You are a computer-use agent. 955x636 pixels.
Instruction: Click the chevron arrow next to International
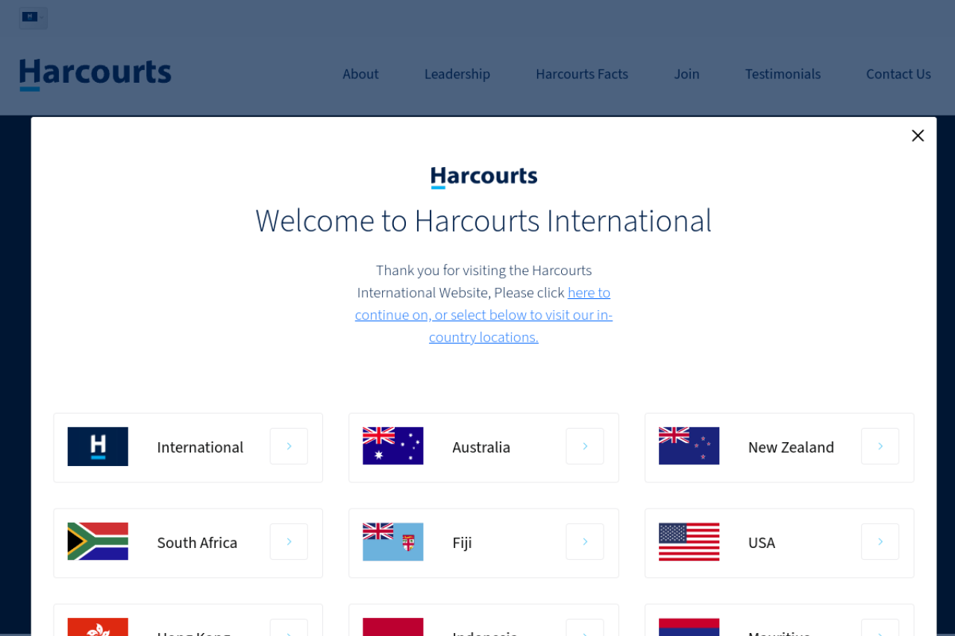(x=289, y=446)
